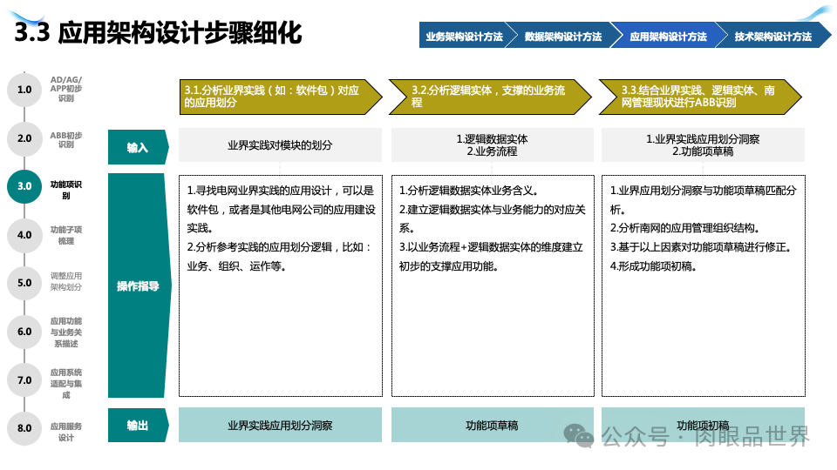Click the 操作指导 row label
837x470 pixels.
tap(139, 285)
